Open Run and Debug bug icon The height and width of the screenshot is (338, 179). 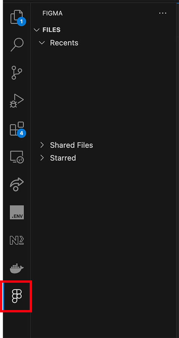click(x=17, y=100)
